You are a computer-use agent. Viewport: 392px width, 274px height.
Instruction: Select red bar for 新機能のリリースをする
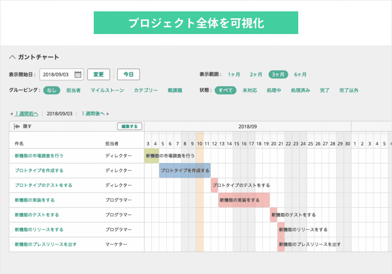click(281, 229)
